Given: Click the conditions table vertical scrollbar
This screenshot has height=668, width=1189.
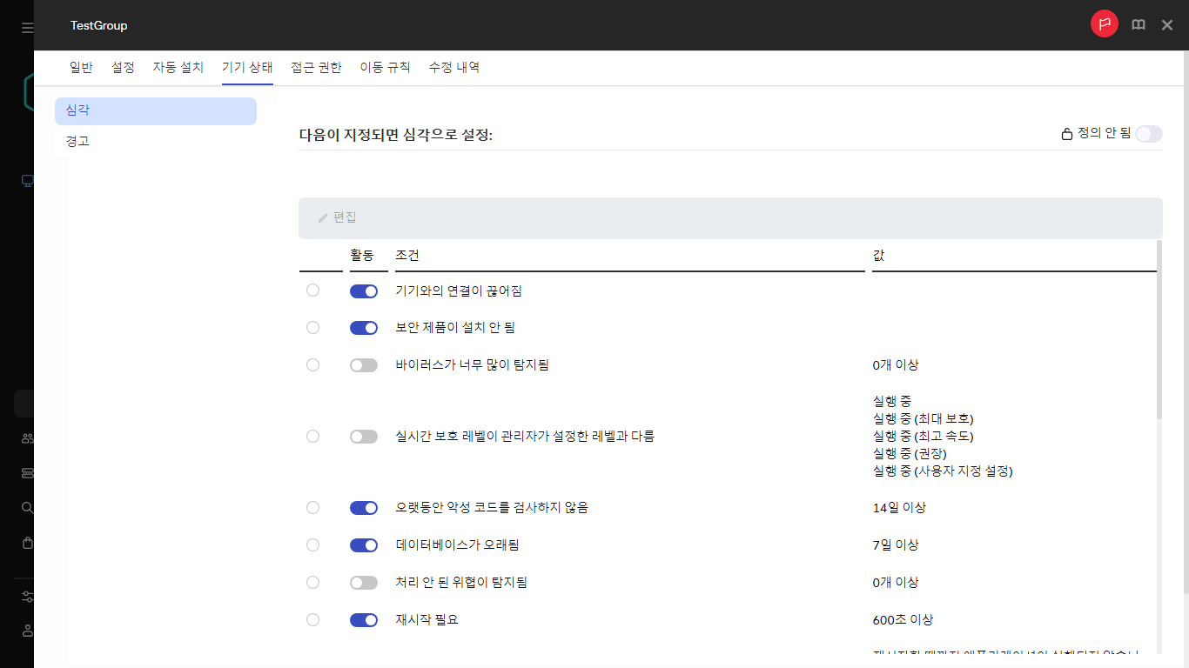Looking at the screenshot, I should click(x=1159, y=331).
